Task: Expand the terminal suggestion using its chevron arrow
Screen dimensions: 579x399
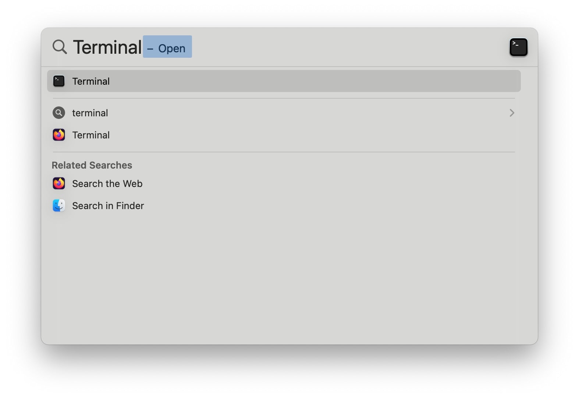Action: point(512,113)
